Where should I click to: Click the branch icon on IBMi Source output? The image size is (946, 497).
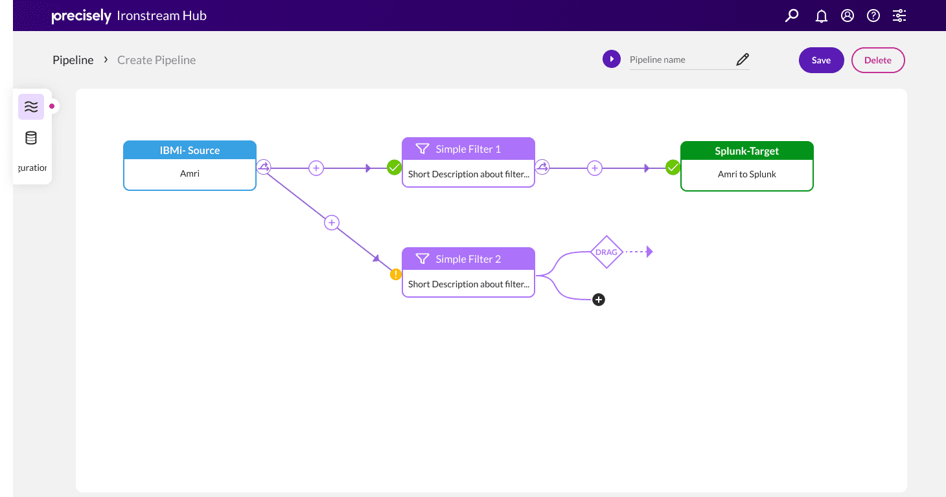coord(264,168)
